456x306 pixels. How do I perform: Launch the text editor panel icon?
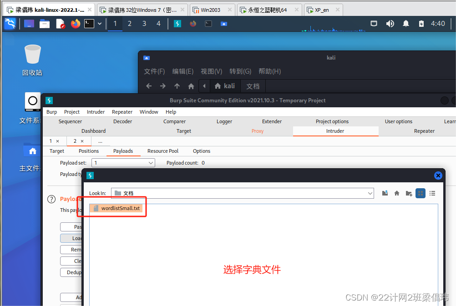click(x=60, y=24)
